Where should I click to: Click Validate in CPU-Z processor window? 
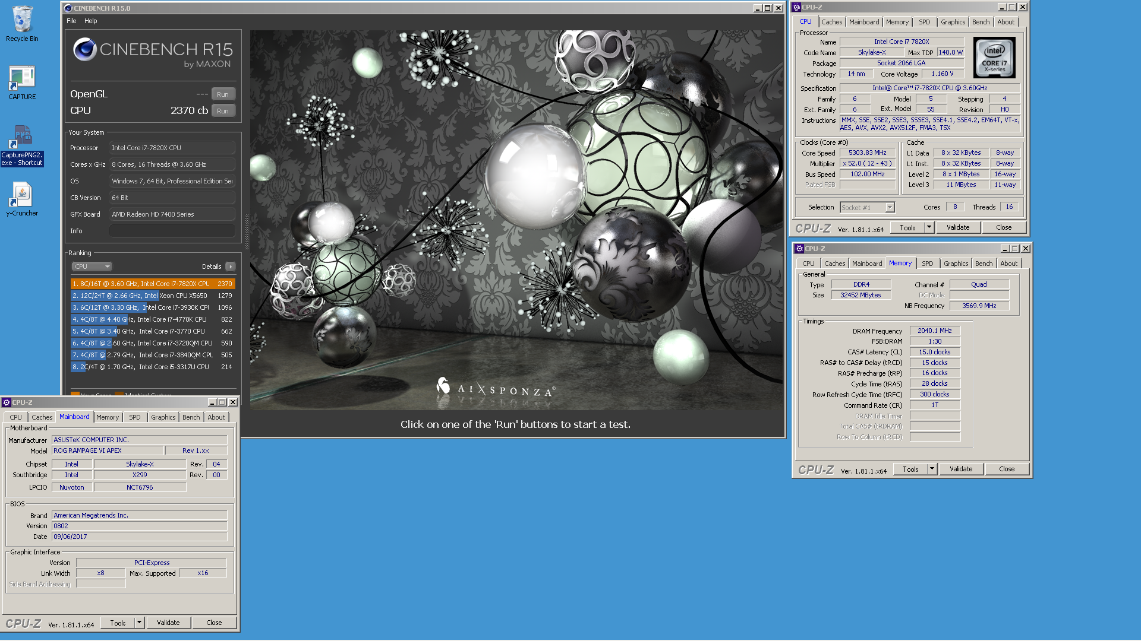click(x=958, y=227)
